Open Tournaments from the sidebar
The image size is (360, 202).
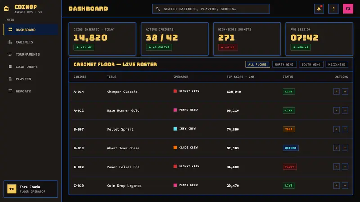pyautogui.click(x=31, y=54)
